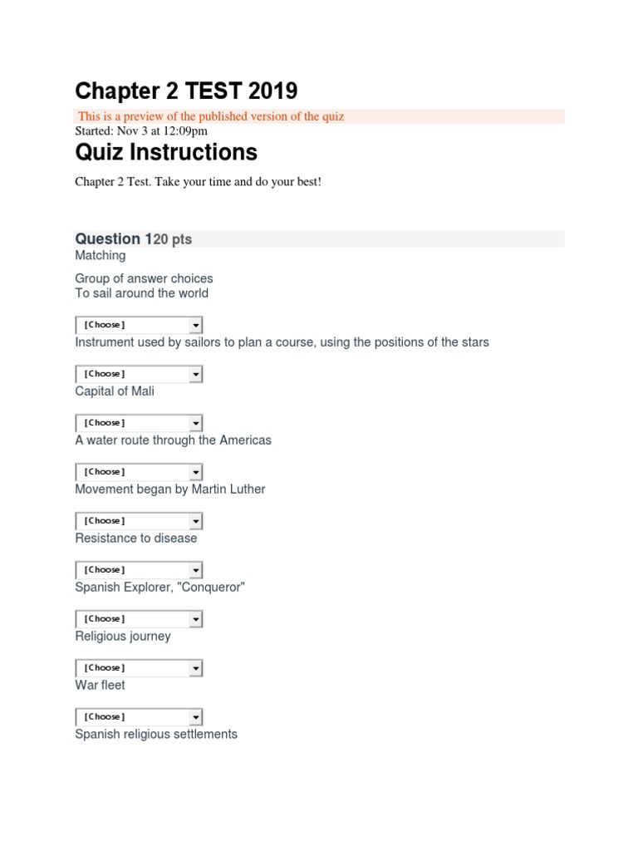Click the 'Question 1' header bar

319,239
